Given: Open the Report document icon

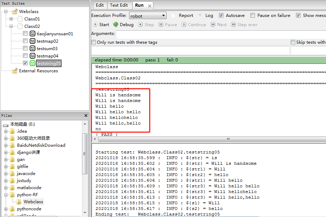Looking at the screenshot, I should 173,16.
